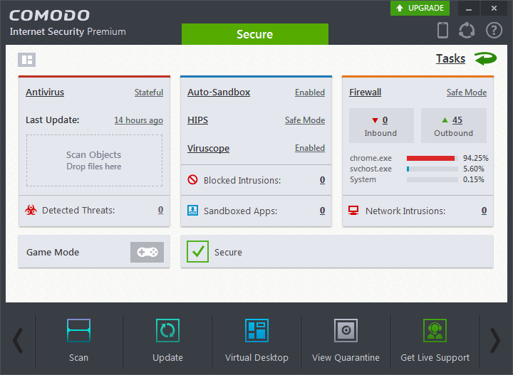Switch view with the layout toggle icon
This screenshot has height=375, width=513.
[27, 60]
